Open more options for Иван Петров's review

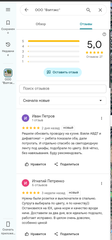(x=101, y=118)
